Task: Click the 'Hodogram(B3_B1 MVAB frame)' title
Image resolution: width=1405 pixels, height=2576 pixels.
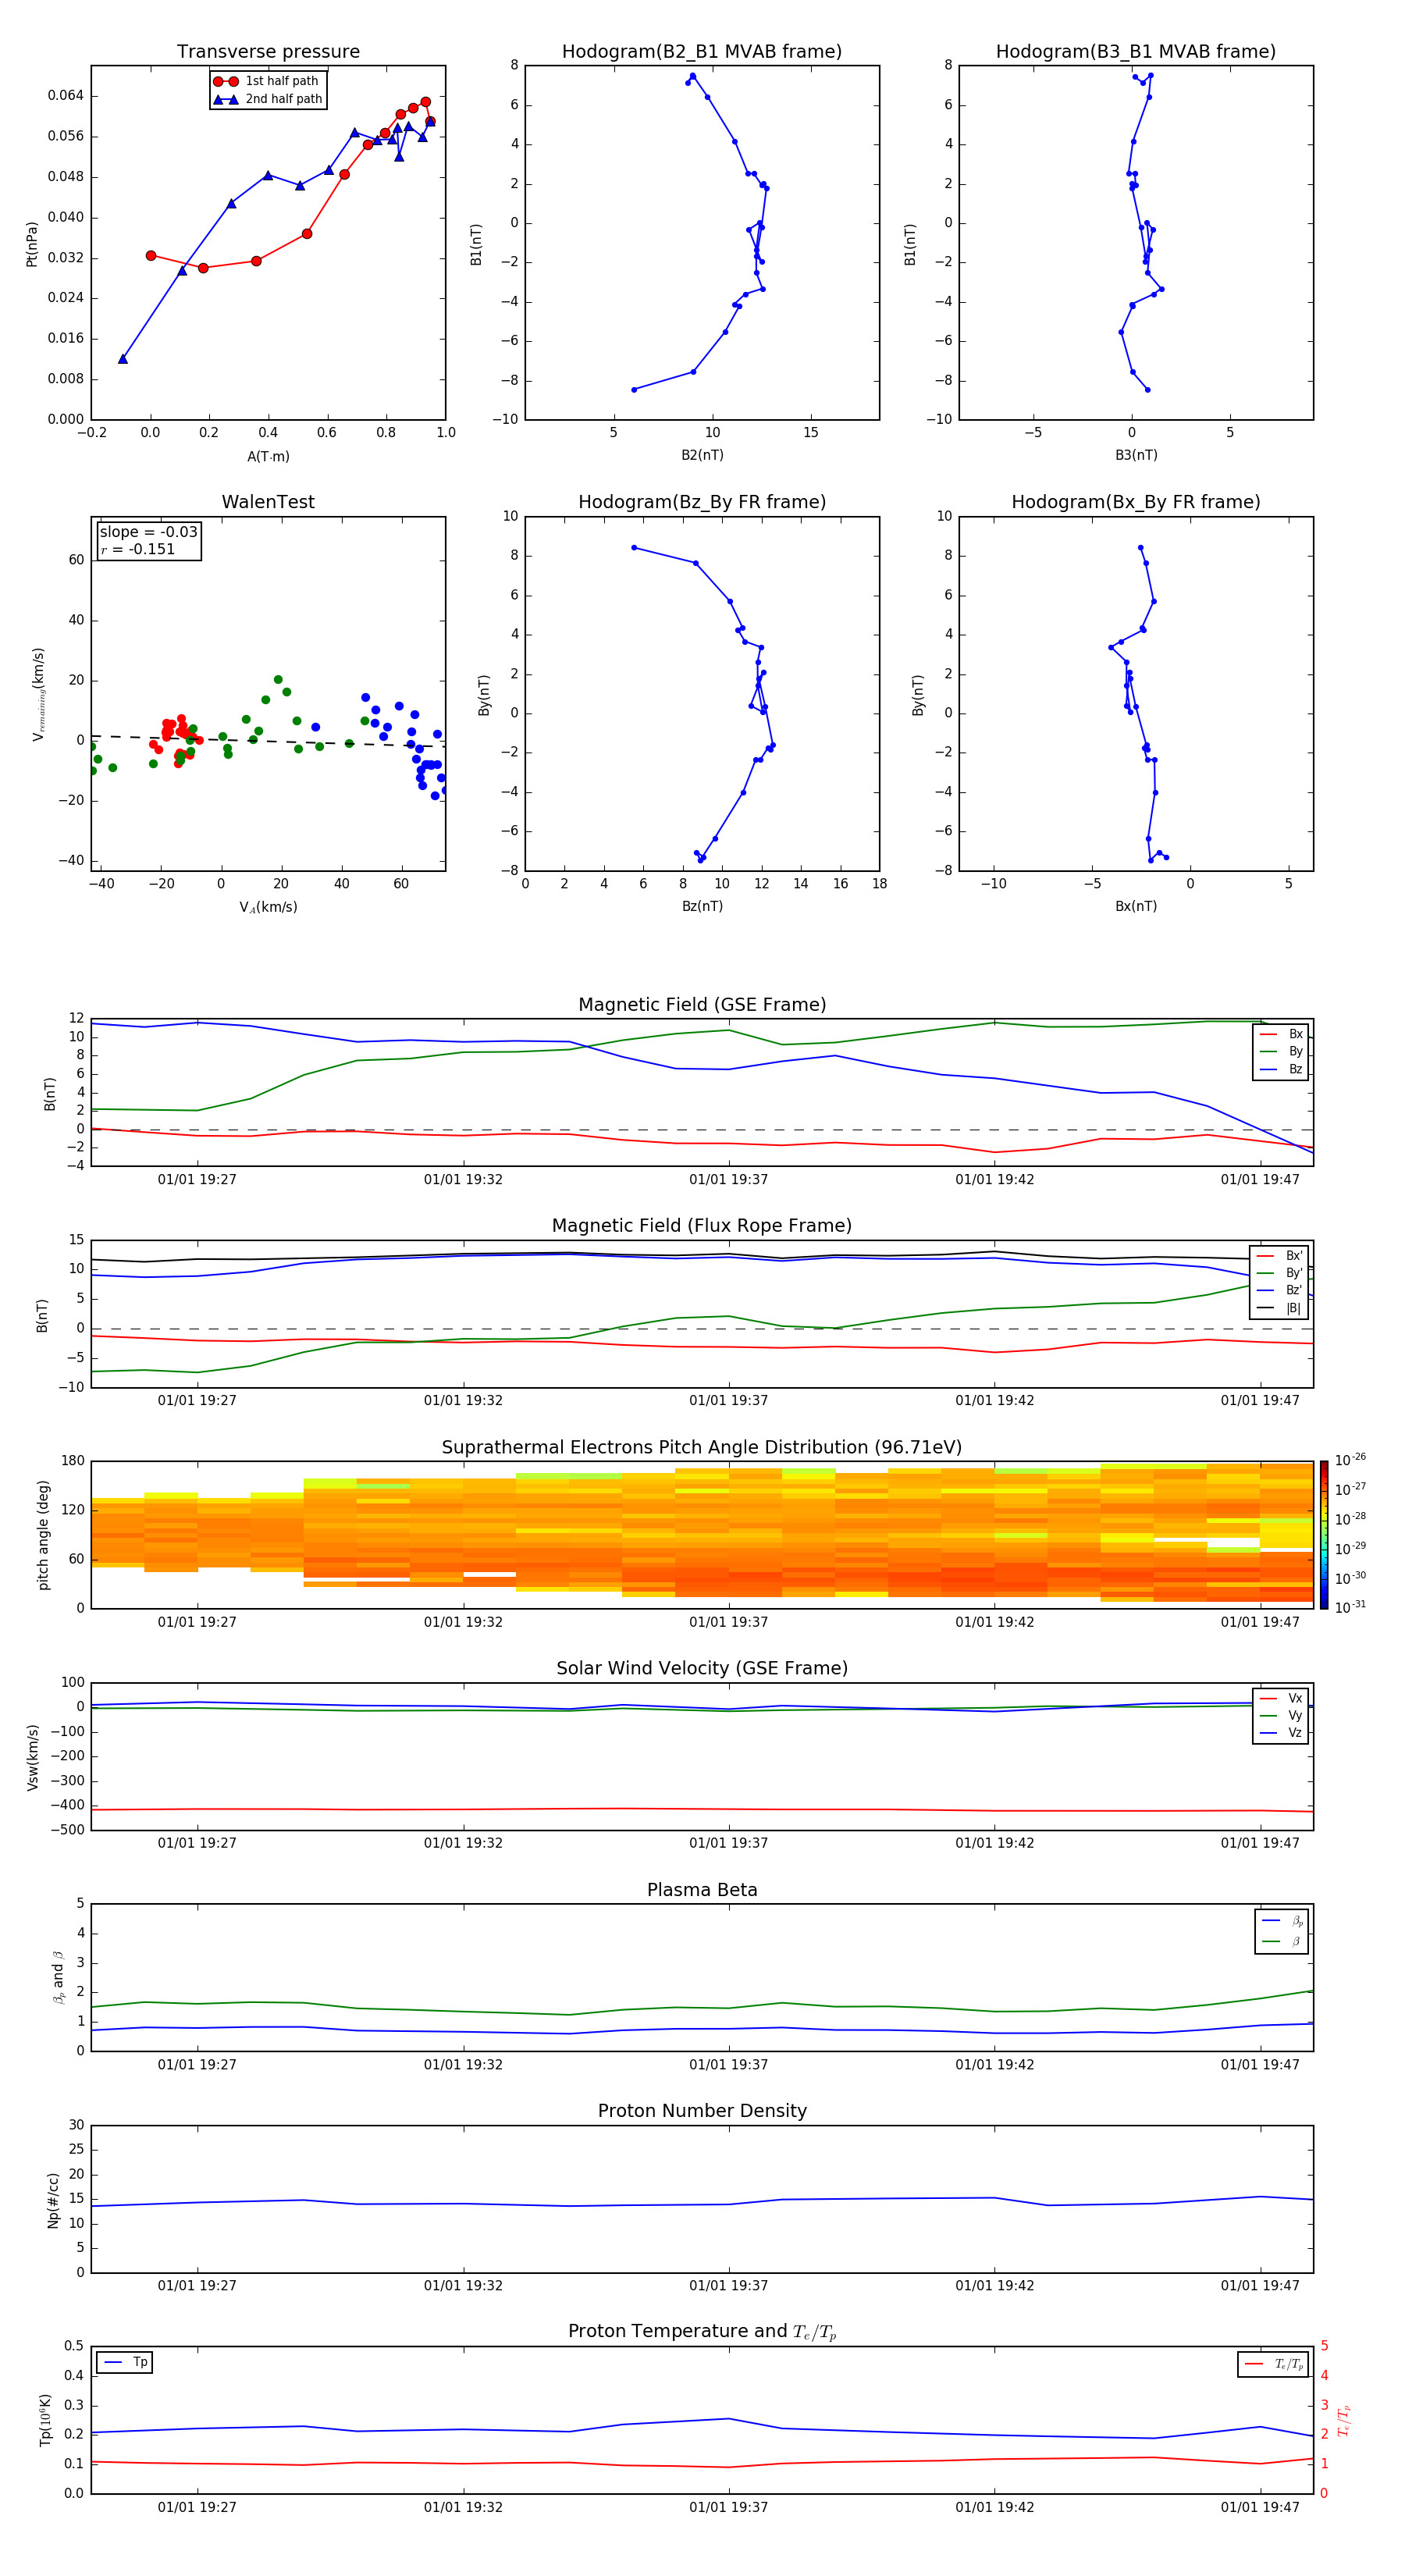Action: (x=1136, y=51)
